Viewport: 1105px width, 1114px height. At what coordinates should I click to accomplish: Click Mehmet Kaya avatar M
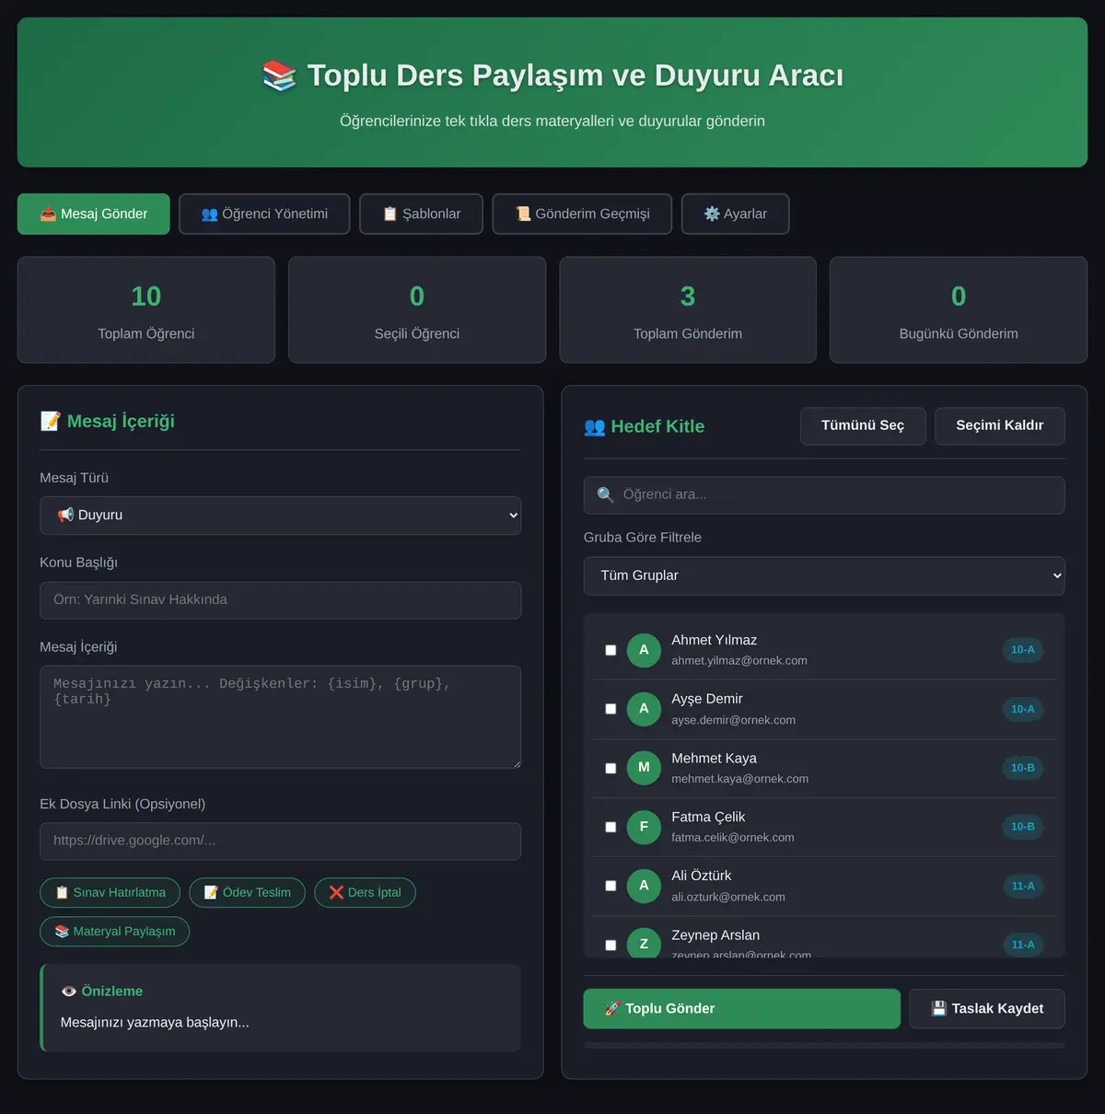pos(644,768)
